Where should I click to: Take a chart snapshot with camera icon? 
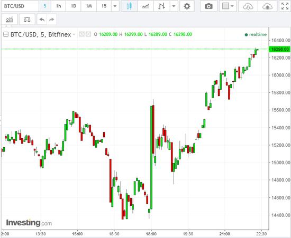point(208,6)
